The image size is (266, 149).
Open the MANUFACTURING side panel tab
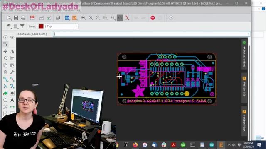point(244,54)
